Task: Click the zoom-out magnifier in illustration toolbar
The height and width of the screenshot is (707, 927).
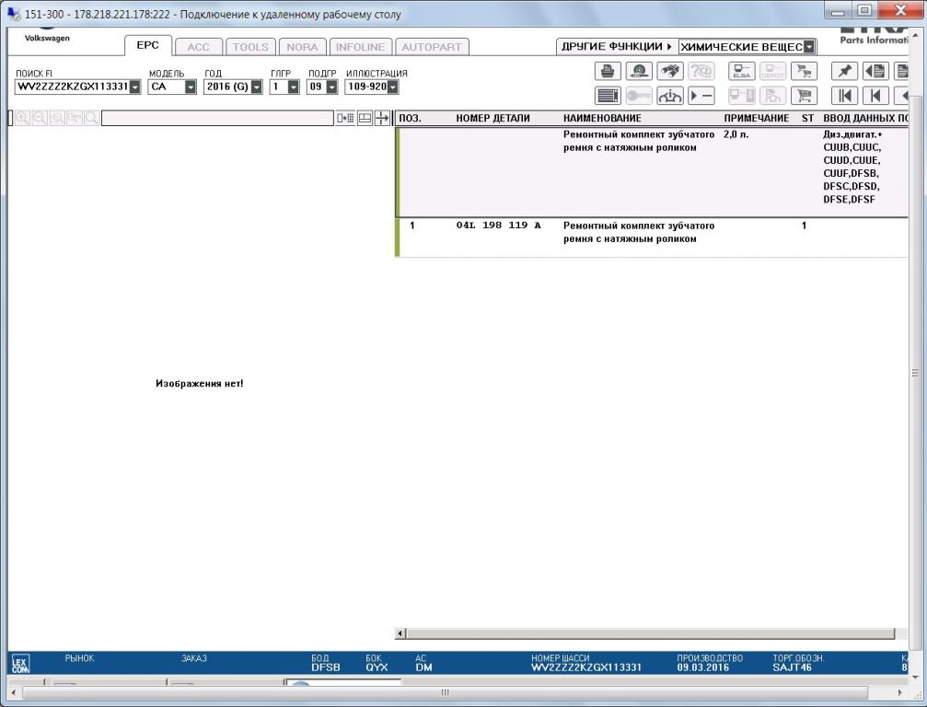Action: point(40,118)
